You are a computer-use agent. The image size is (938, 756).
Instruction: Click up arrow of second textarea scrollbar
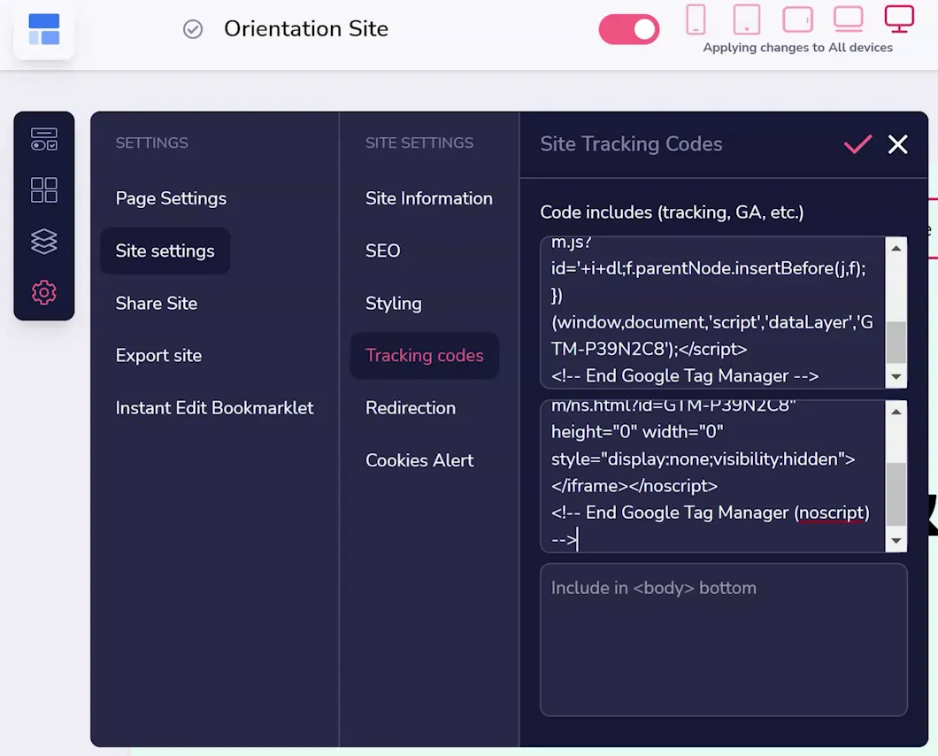(896, 412)
